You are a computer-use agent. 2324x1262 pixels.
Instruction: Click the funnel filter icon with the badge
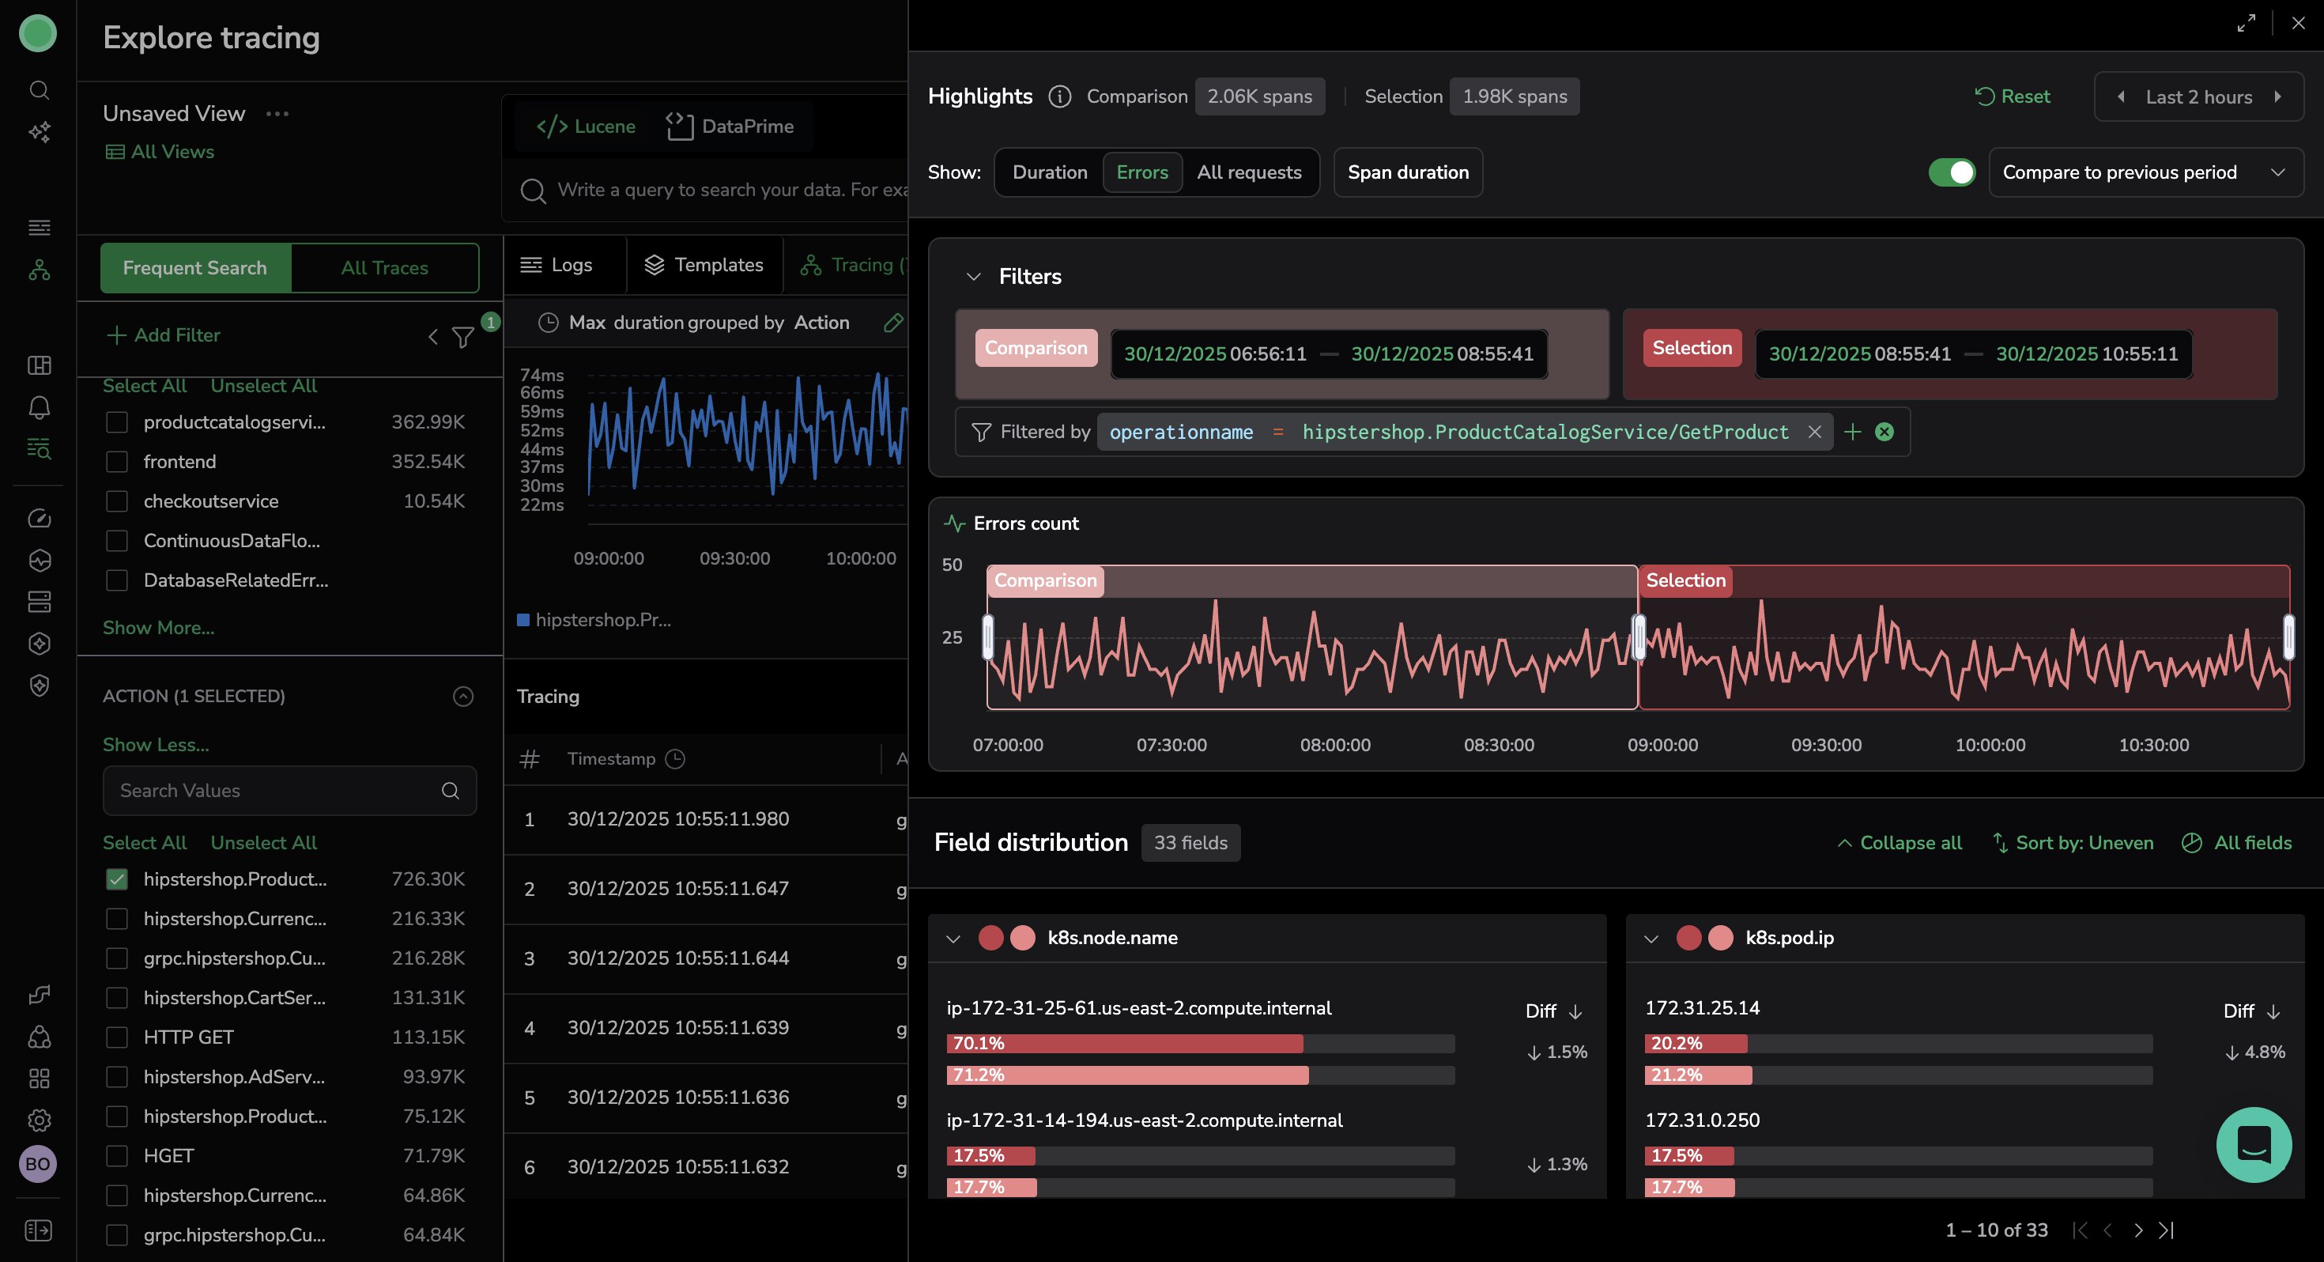point(464,337)
